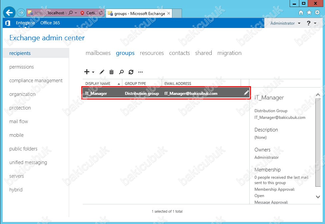Click the New group plus icon
This screenshot has height=224, width=325.
[87, 72]
